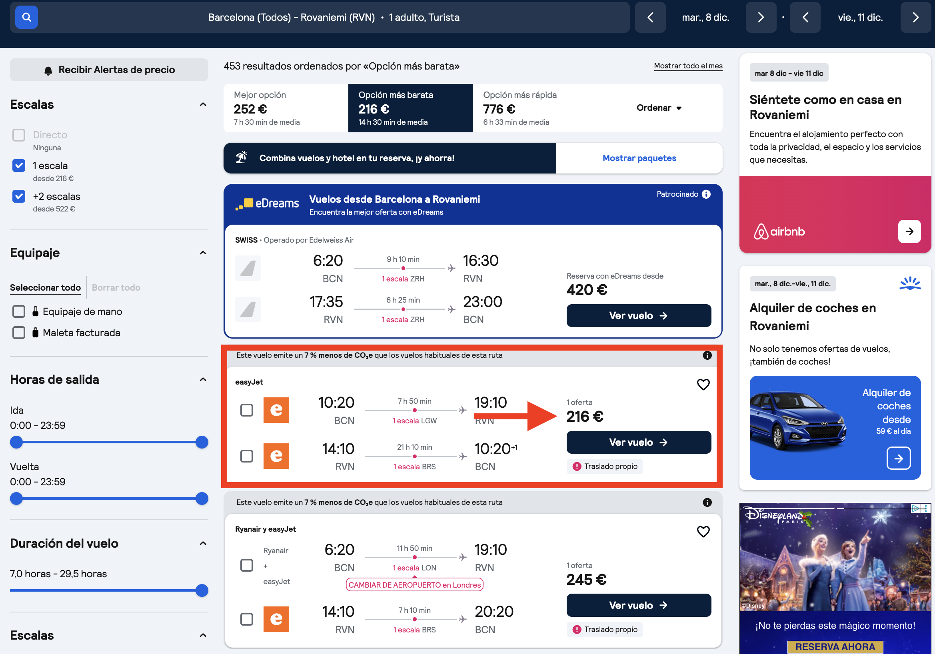Collapse the top Escalas filter section
935x654 pixels.
[203, 105]
